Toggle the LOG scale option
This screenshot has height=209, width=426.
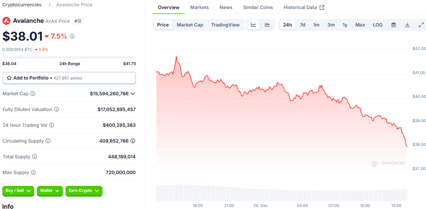pos(378,25)
